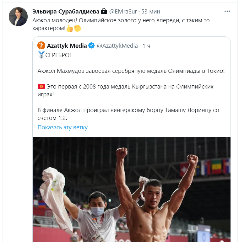This screenshot has height=242, width=244.
Task: Open the @AzattykMedia handle link
Action: [x=117, y=46]
